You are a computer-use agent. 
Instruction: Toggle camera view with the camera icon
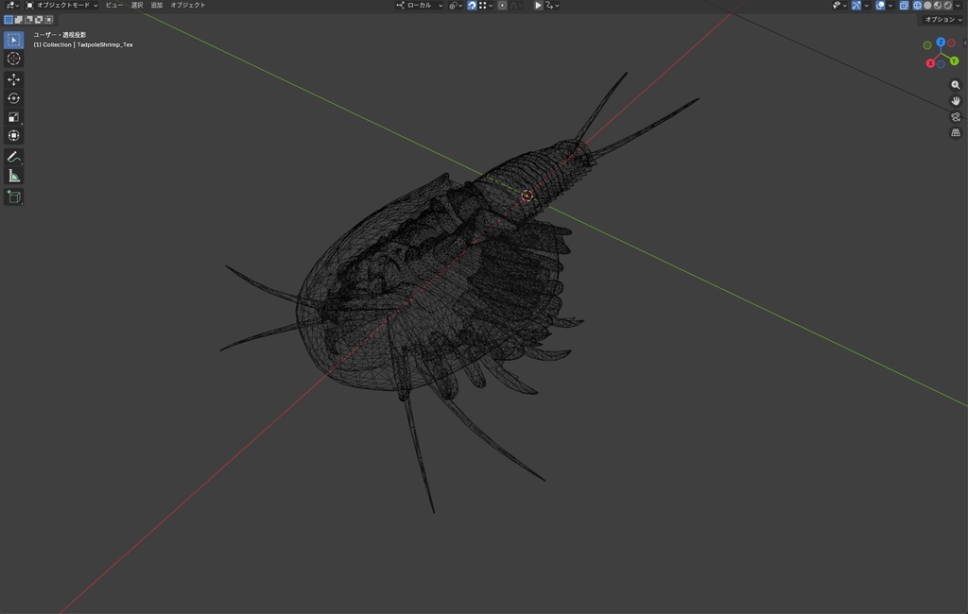click(x=956, y=116)
